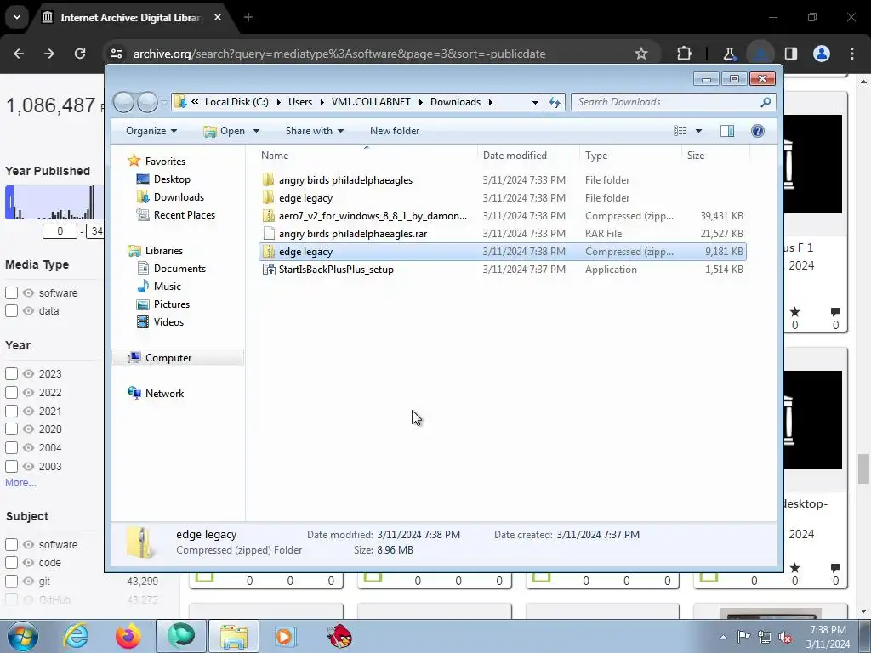Expand the Share with dropdown
Image resolution: width=871 pixels, height=653 pixels.
(x=315, y=131)
